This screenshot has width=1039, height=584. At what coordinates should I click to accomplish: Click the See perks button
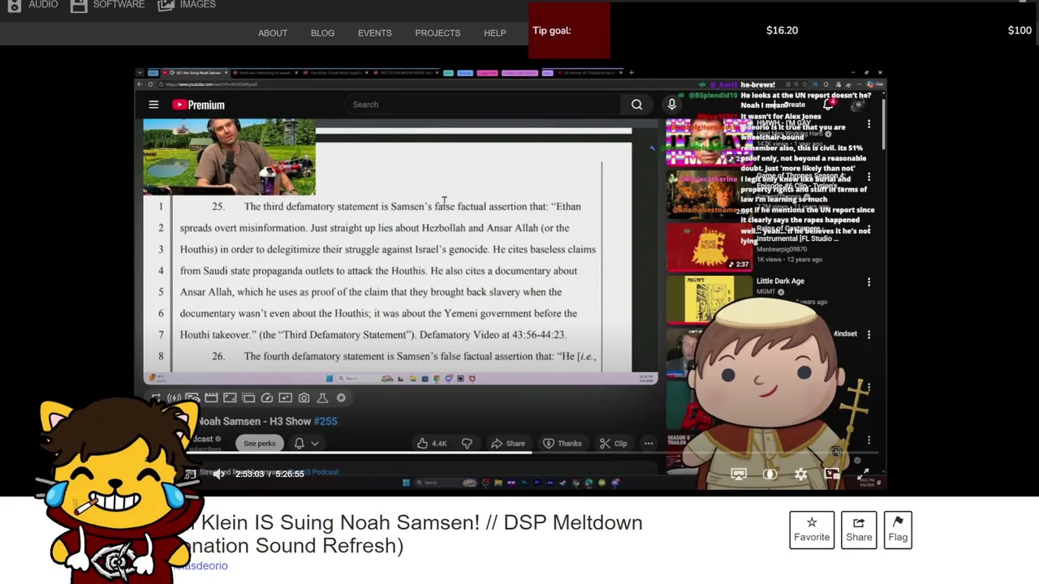pyautogui.click(x=260, y=444)
